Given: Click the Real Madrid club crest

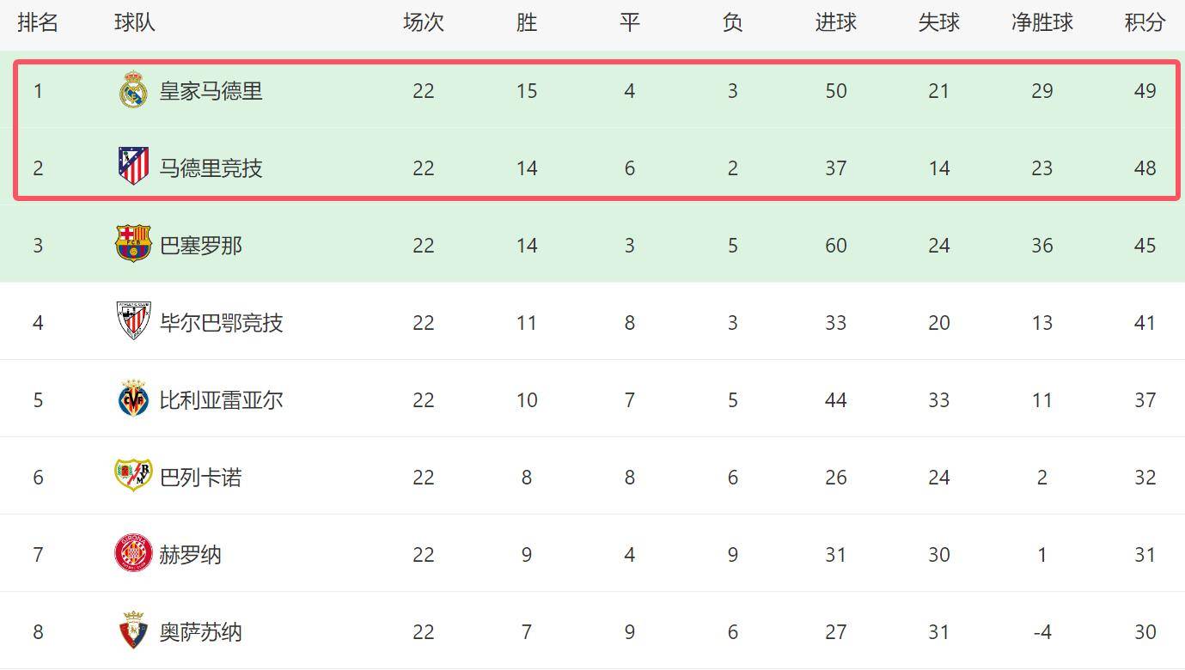Looking at the screenshot, I should 133,90.
